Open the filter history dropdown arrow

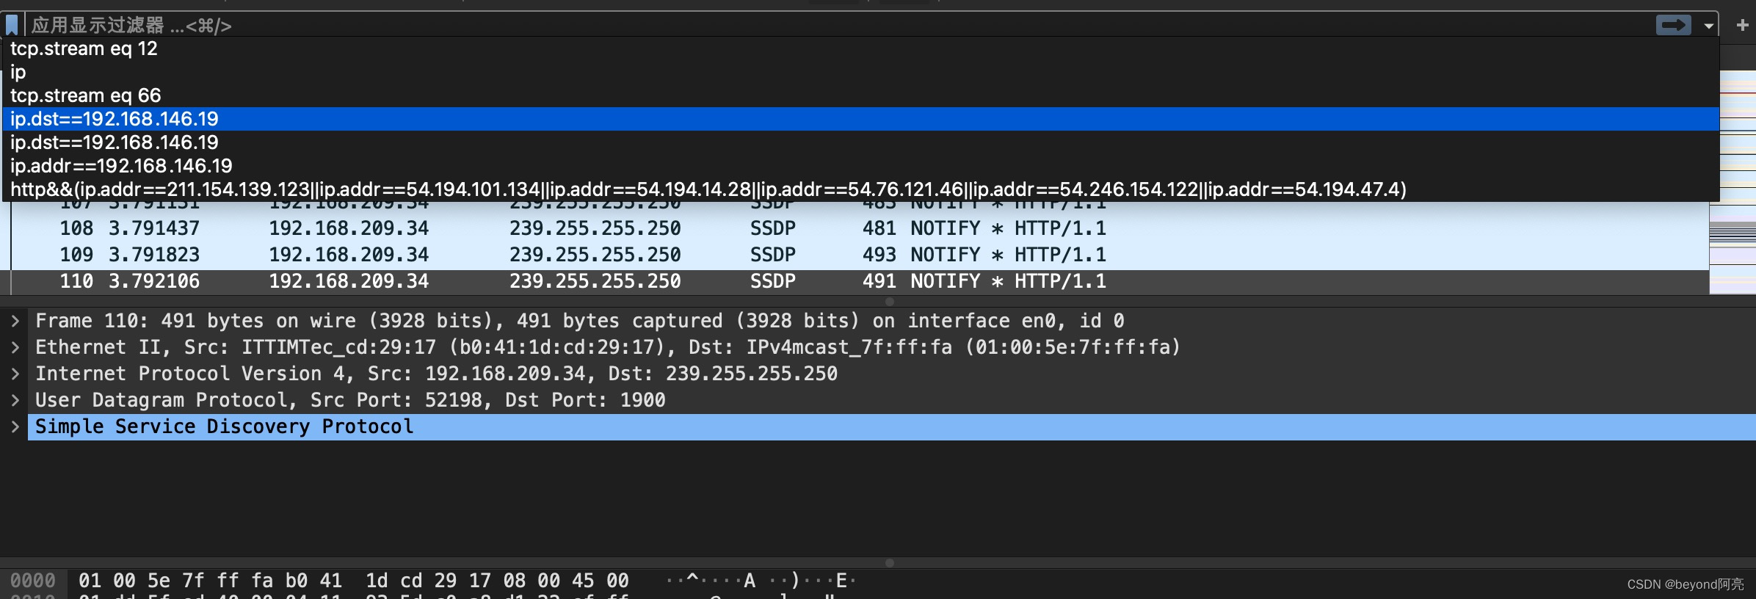pos(1708,26)
